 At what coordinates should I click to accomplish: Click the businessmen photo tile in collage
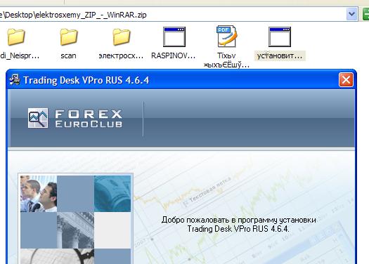click(x=39, y=194)
